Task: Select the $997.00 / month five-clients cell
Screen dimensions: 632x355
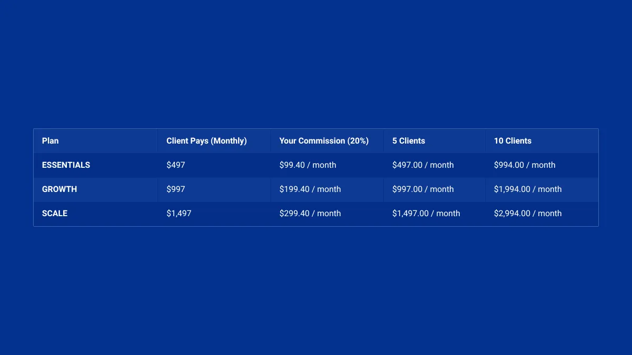Action: point(434,189)
